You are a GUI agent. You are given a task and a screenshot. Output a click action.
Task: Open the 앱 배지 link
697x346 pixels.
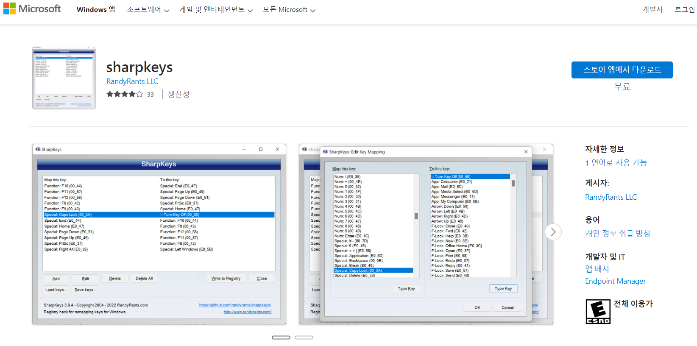click(x=597, y=269)
